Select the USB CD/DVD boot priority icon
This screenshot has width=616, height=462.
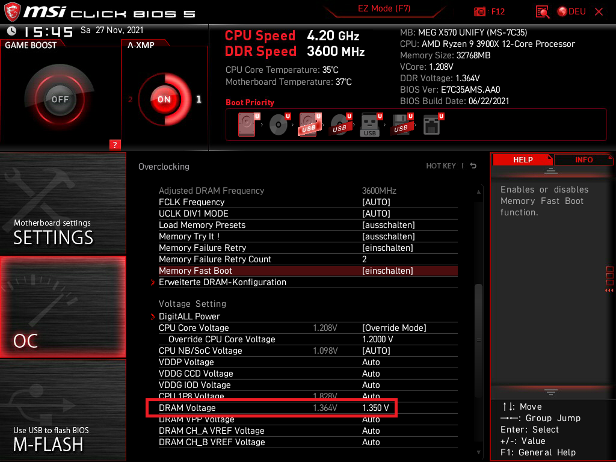pyautogui.click(x=341, y=125)
